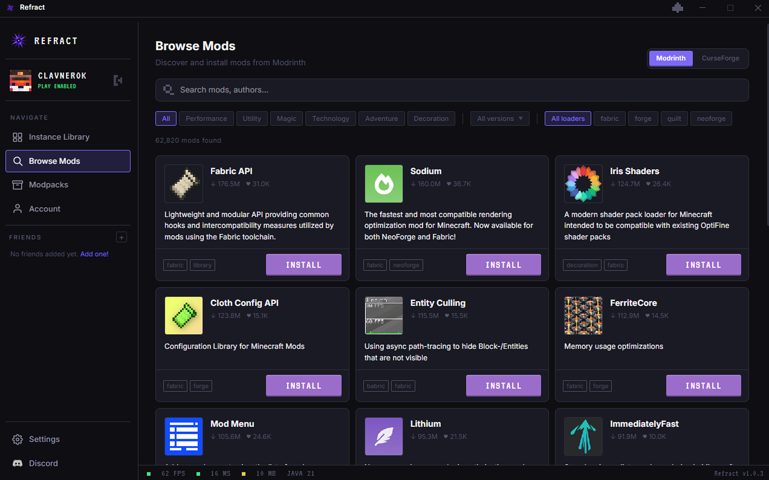Click the ImmediatelyFast arrow icon

point(583,436)
